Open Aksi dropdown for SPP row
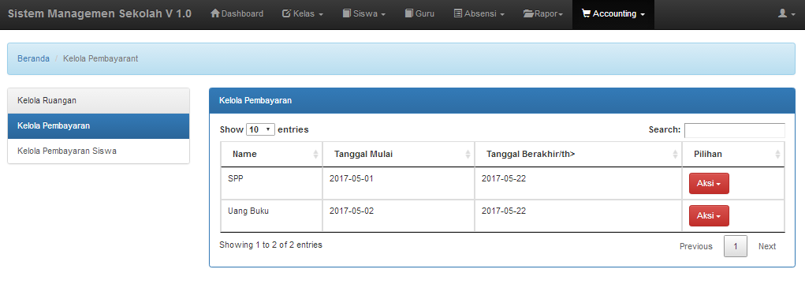This screenshot has width=805, height=299. [x=709, y=183]
